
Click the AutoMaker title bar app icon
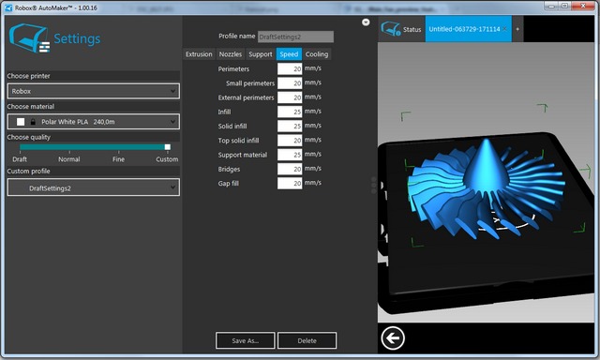click(8, 7)
